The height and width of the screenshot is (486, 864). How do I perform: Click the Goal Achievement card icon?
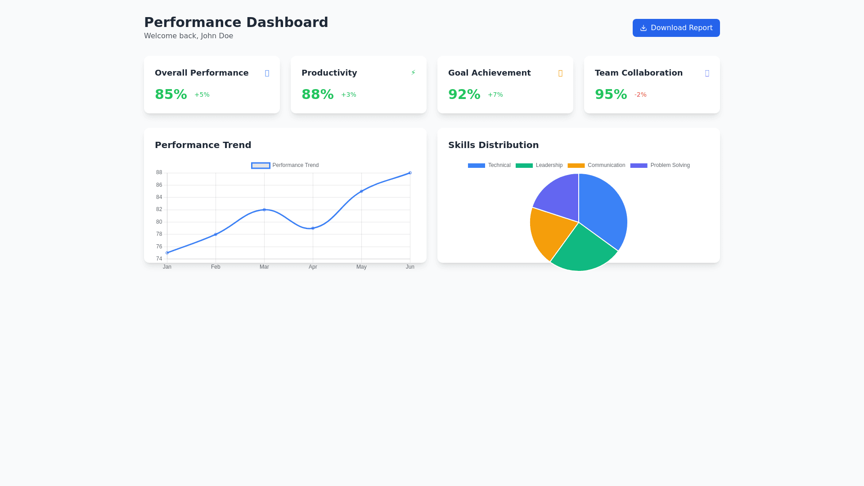pos(560,73)
